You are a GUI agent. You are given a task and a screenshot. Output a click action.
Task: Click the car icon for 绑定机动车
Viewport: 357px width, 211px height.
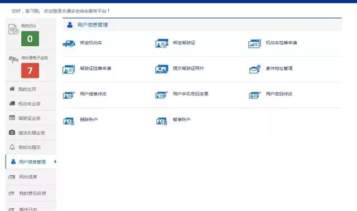(69, 43)
